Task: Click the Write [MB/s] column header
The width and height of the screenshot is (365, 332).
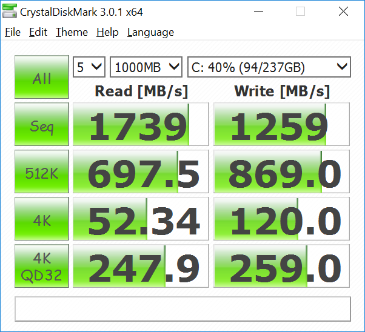Action: point(282,91)
